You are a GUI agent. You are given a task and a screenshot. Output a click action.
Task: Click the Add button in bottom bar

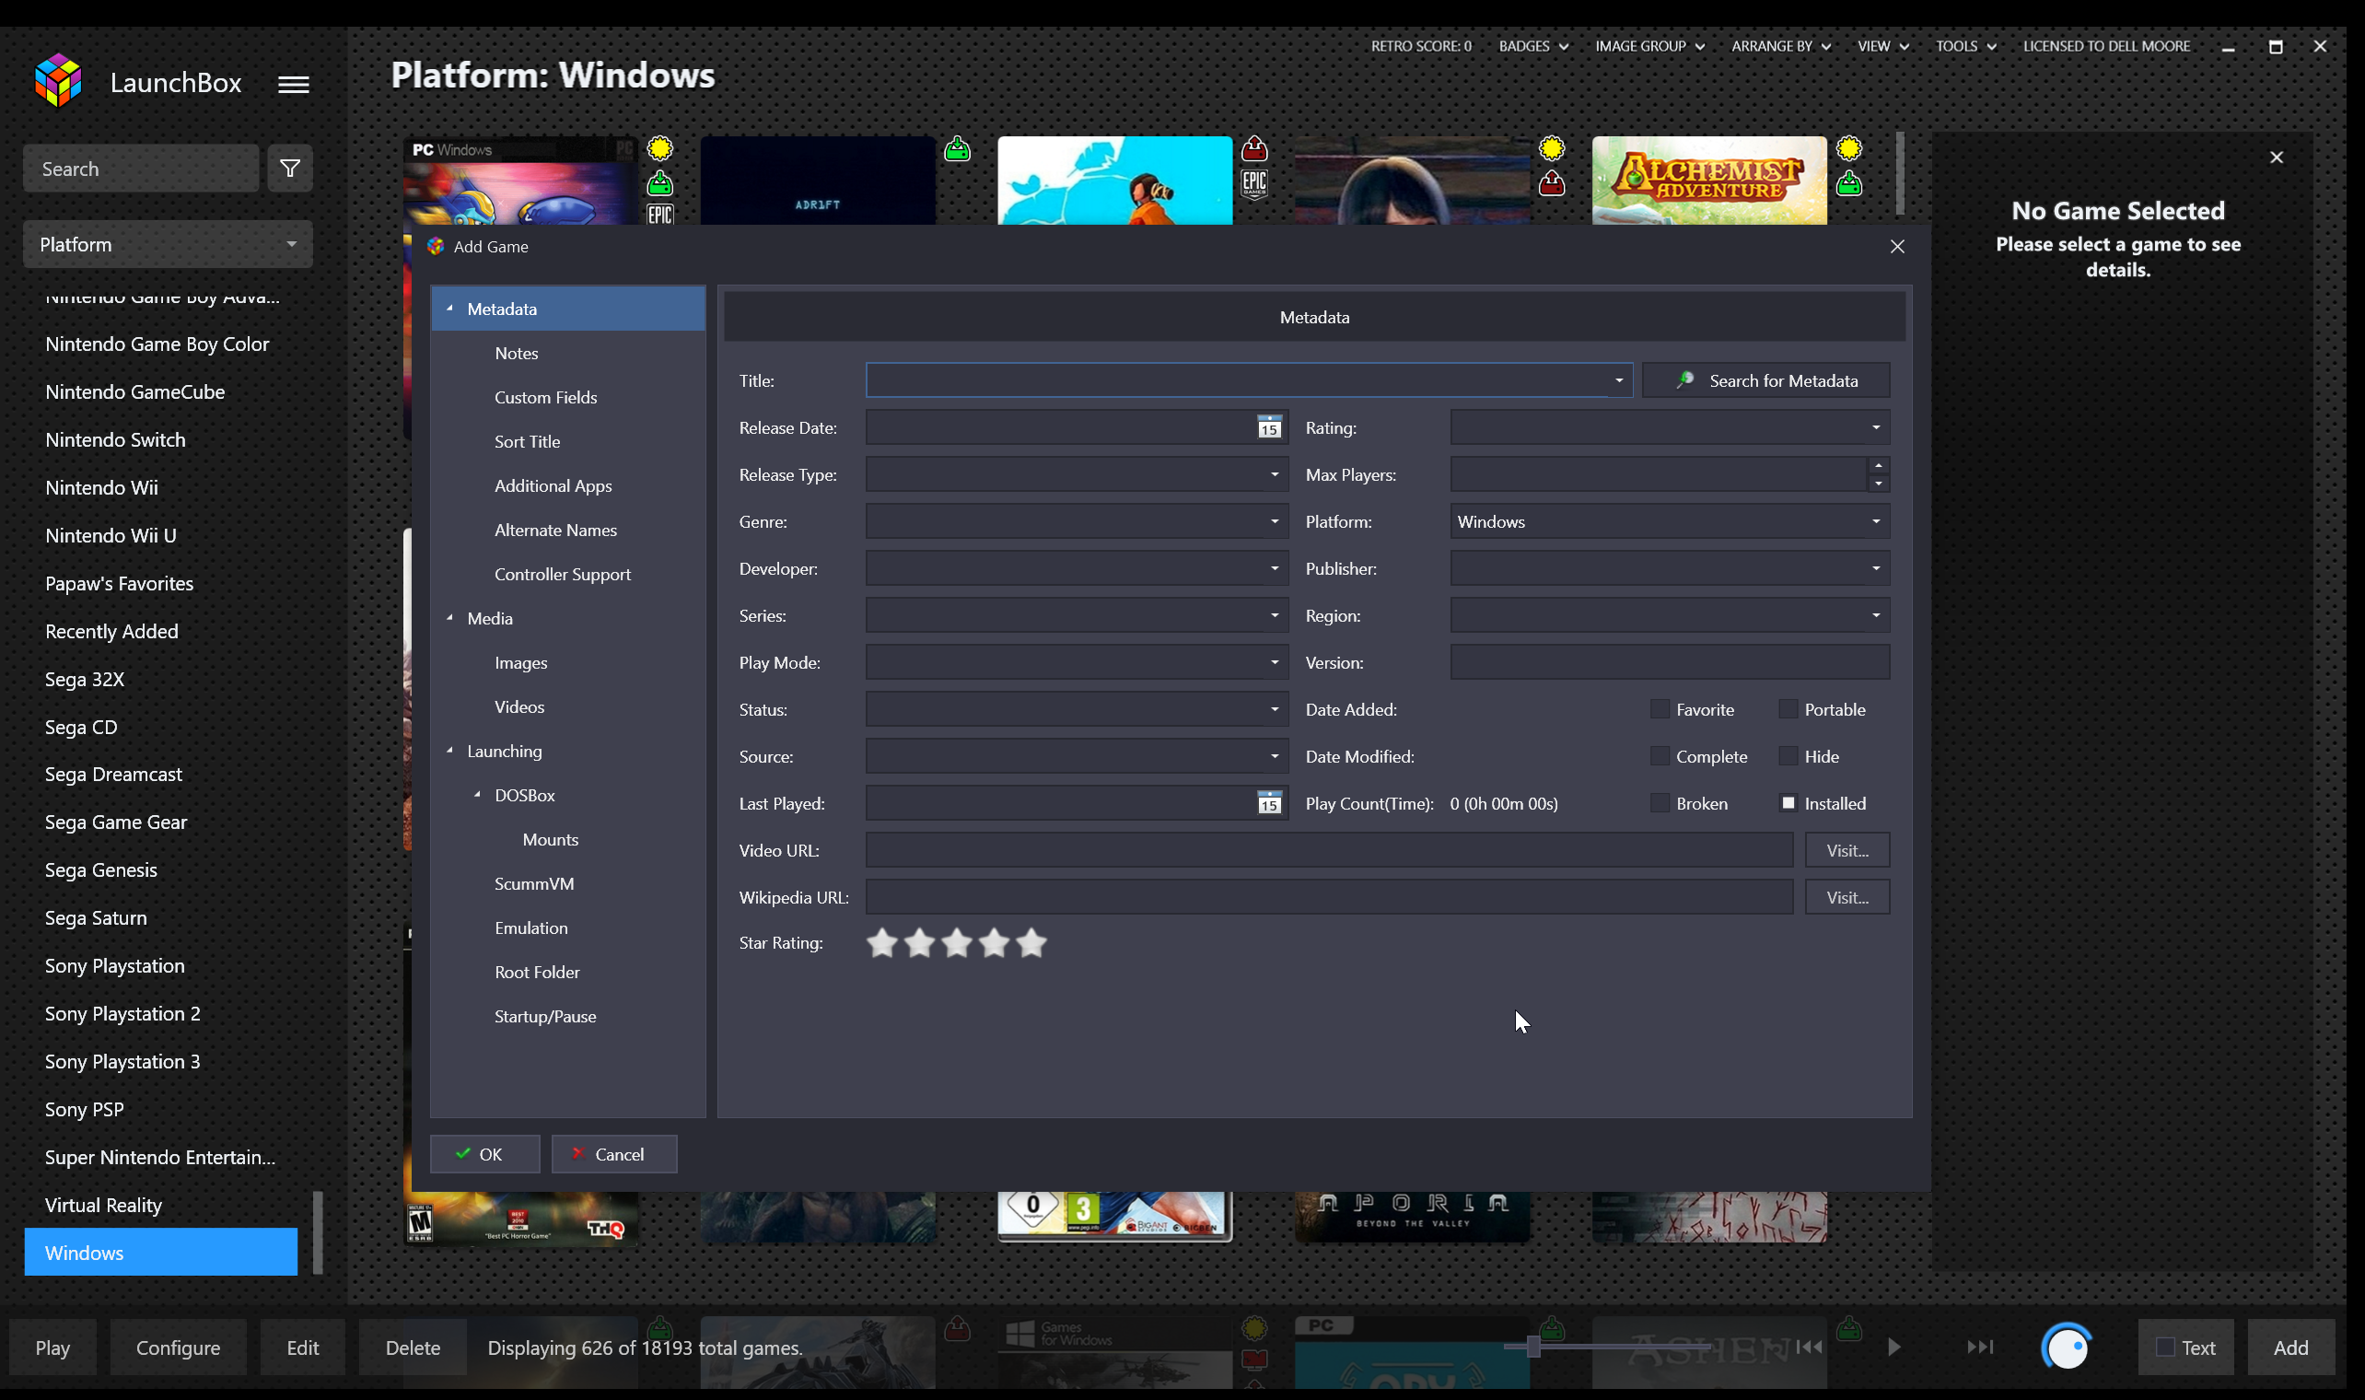tap(2290, 1347)
